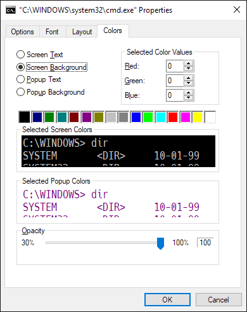Click the Selected Screen Colors preview
The height and width of the screenshot is (312, 247).
click(118, 151)
